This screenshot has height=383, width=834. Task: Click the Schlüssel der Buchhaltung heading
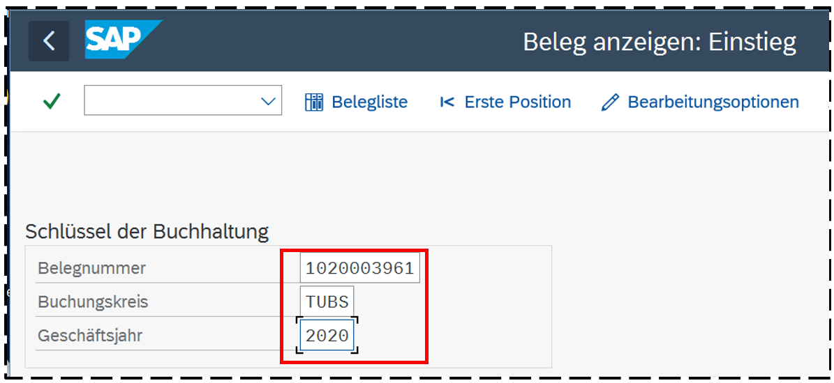pos(147,231)
